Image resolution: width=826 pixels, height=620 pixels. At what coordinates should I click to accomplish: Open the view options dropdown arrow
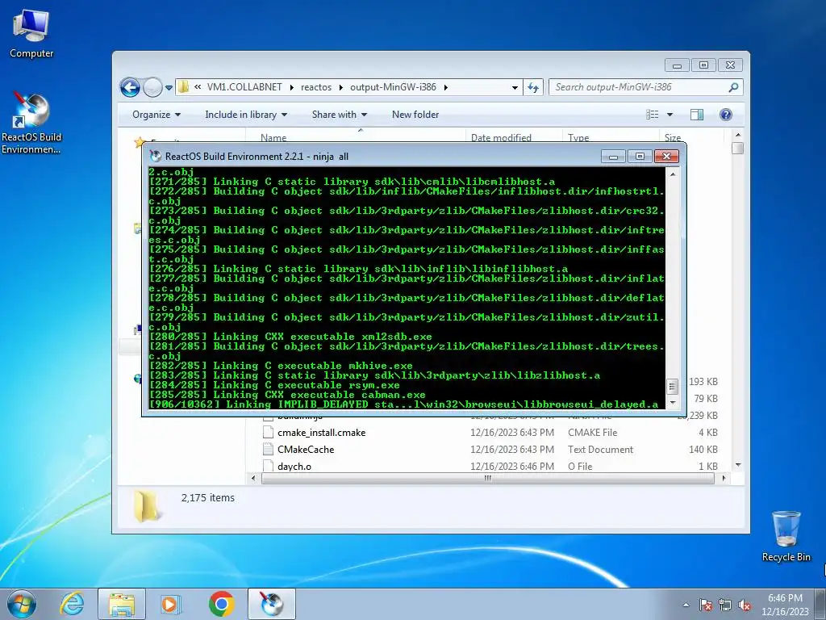pyautogui.click(x=670, y=115)
